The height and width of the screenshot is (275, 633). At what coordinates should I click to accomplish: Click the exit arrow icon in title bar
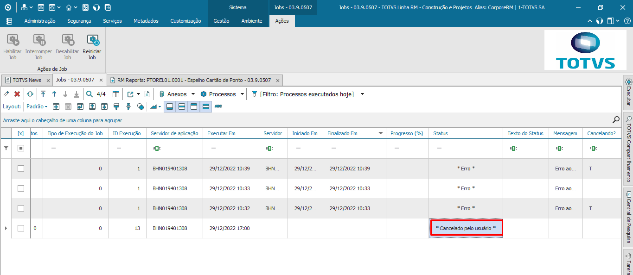click(108, 7)
